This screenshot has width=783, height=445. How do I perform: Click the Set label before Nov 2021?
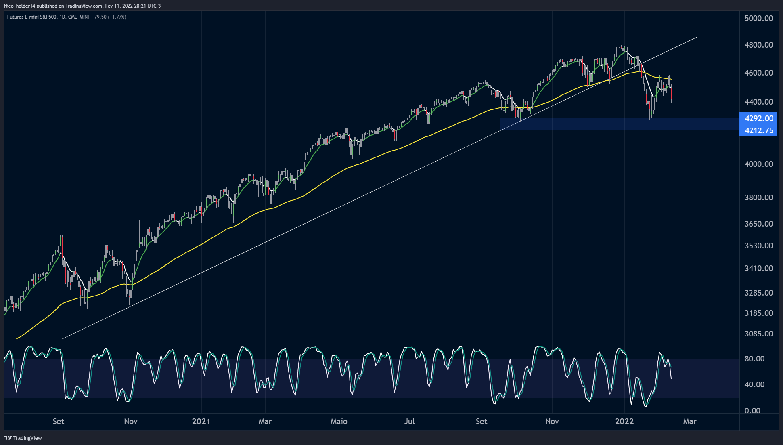pyautogui.click(x=482, y=421)
